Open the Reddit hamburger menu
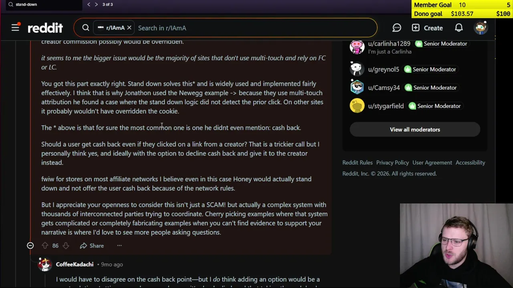Viewport: 513px width, 288px height. pyautogui.click(x=15, y=28)
